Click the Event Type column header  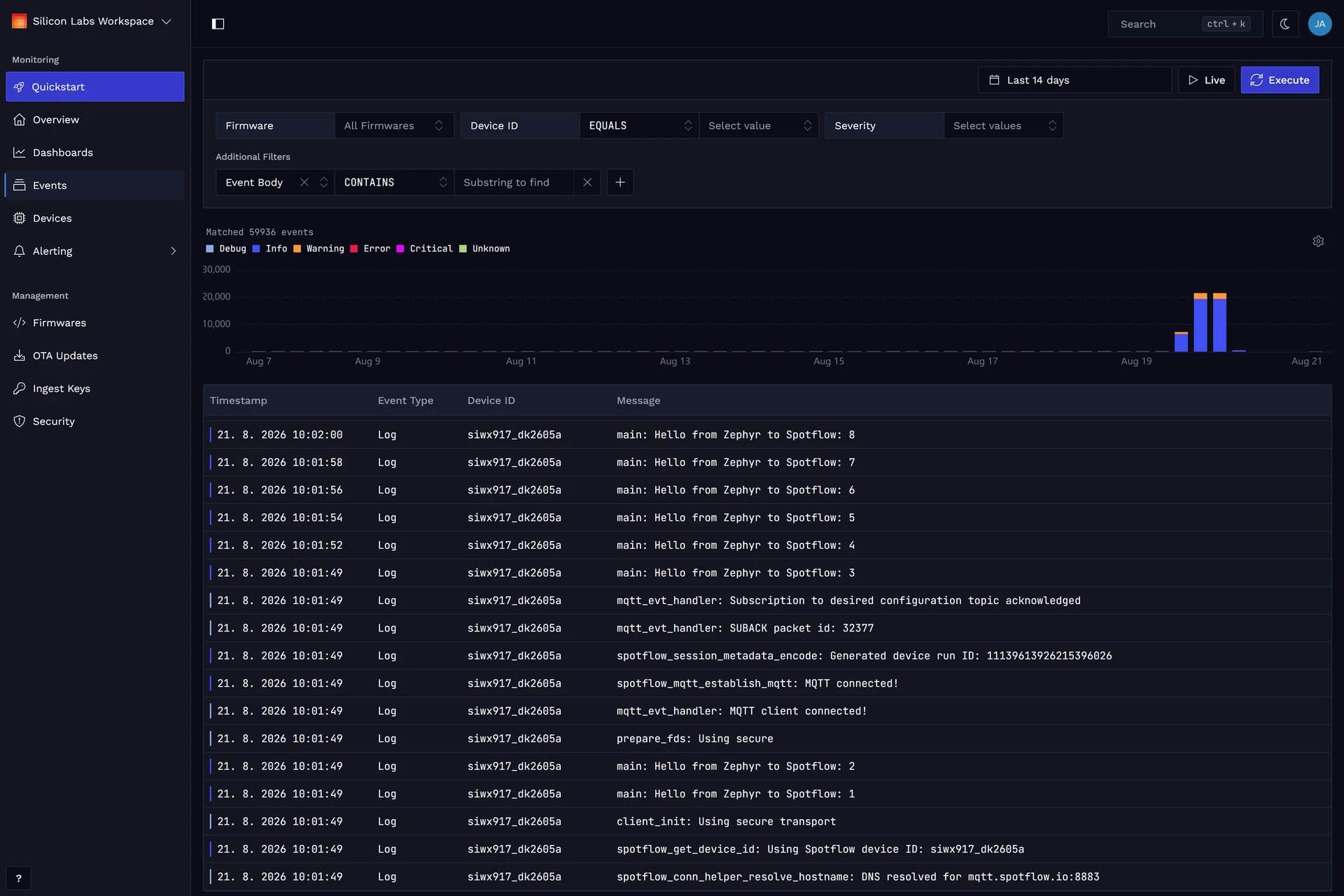point(405,400)
